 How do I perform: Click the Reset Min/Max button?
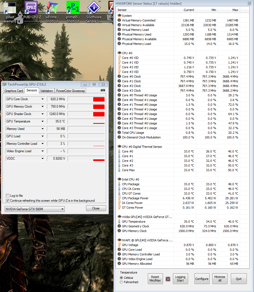[x=155, y=279]
